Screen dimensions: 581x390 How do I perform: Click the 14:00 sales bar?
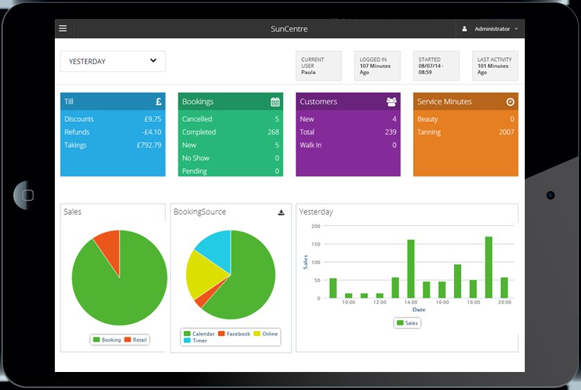[x=411, y=269]
